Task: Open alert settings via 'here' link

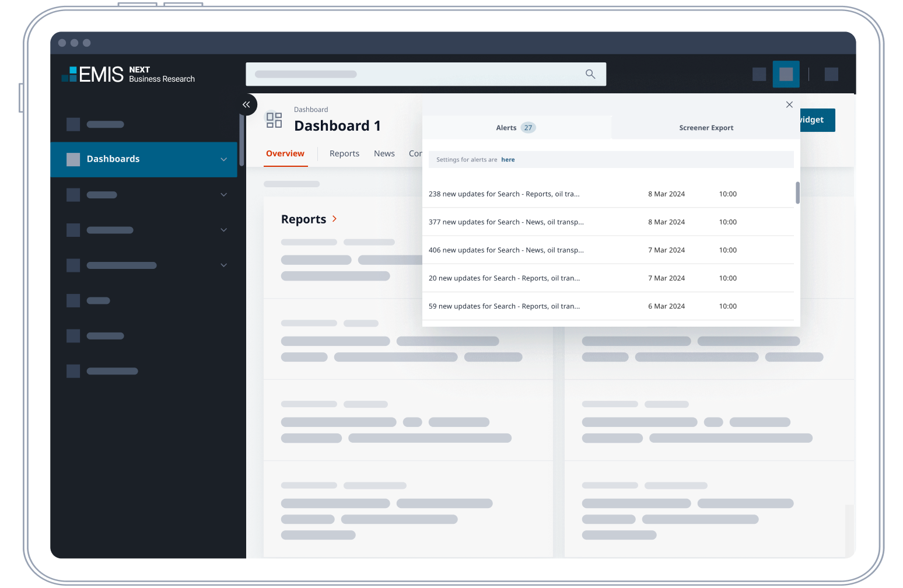Action: [x=508, y=160]
